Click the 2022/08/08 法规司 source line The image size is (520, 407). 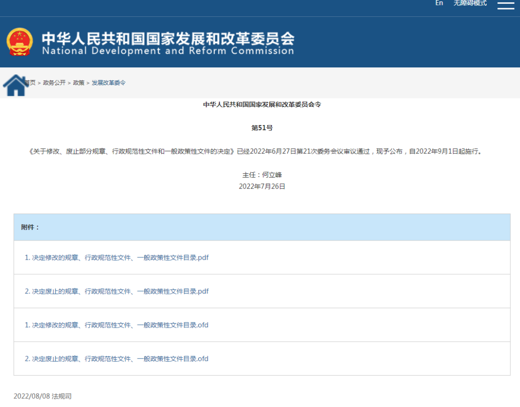point(42,396)
